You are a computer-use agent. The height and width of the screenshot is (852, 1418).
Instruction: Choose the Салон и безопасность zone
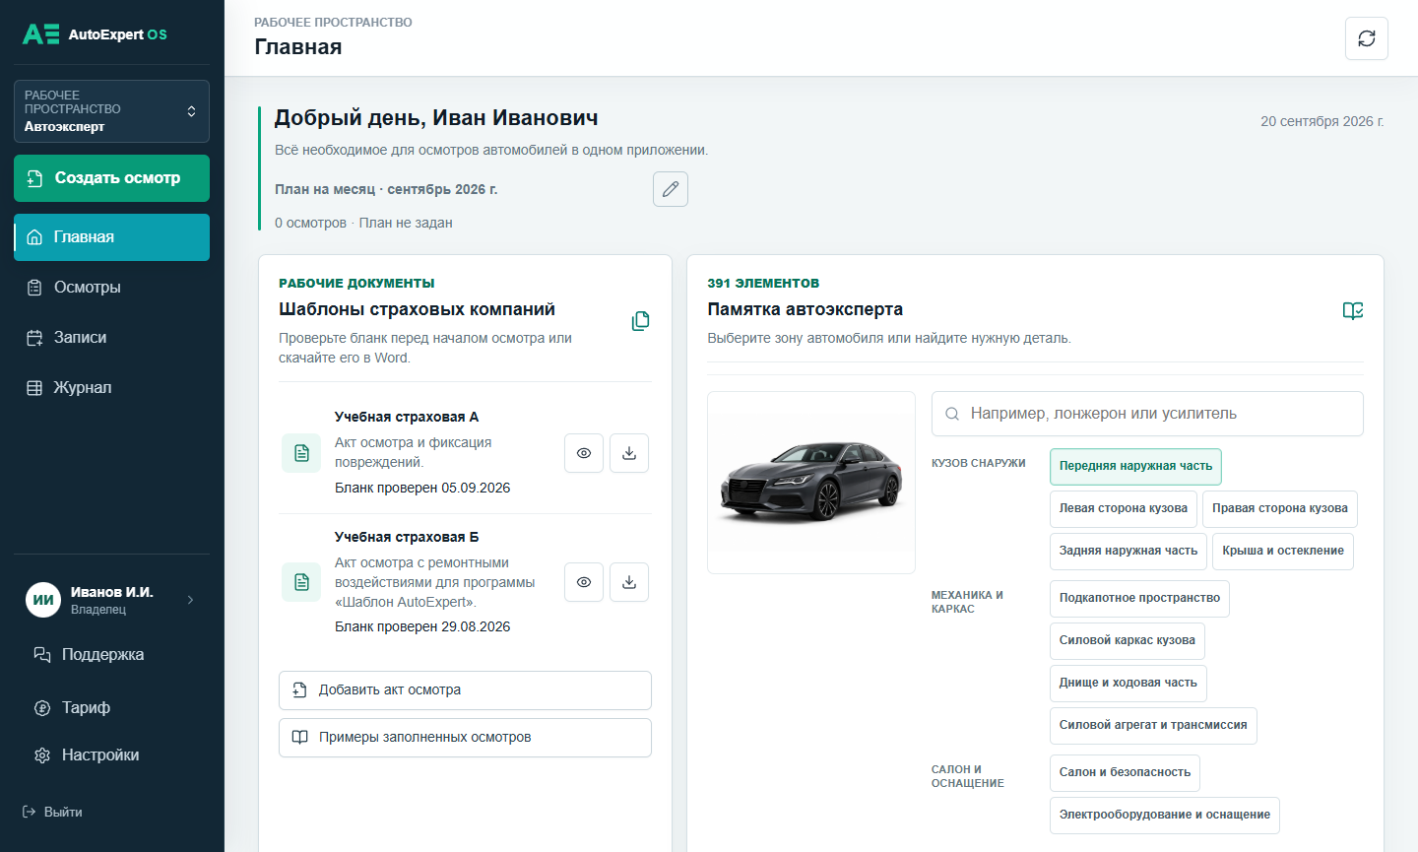point(1125,773)
